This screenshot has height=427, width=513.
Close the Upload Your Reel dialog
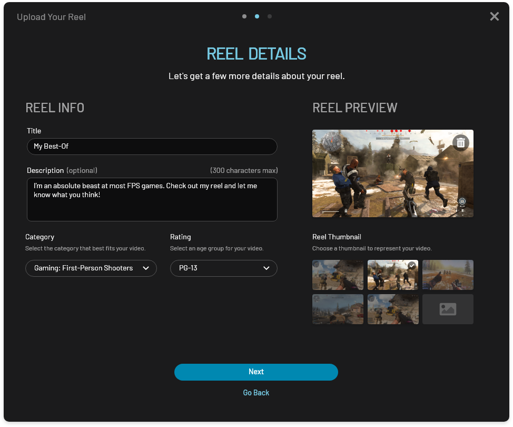494,16
